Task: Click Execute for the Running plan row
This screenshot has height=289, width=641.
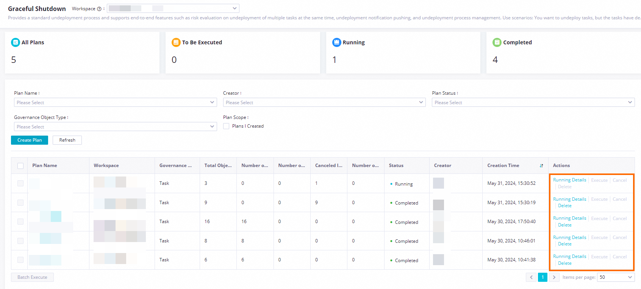Action: [x=599, y=180]
